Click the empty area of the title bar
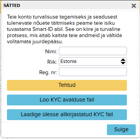The height and width of the screenshot is (139, 140). coord(76,6)
